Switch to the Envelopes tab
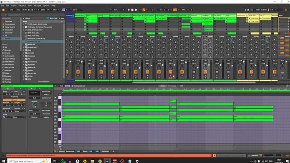Screen dimensions: 290x163 pyautogui.click(x=172, y=86)
